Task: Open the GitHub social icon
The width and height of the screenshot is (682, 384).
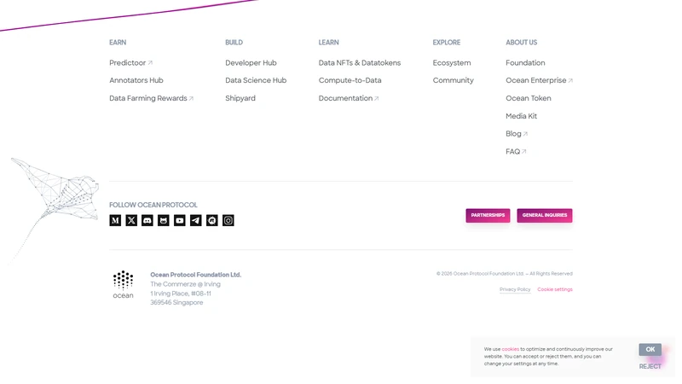Action: tap(164, 220)
